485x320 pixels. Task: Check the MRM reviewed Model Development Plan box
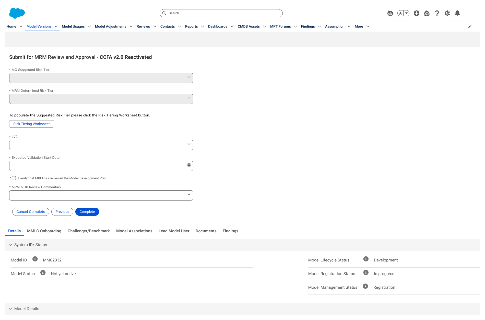click(14, 178)
